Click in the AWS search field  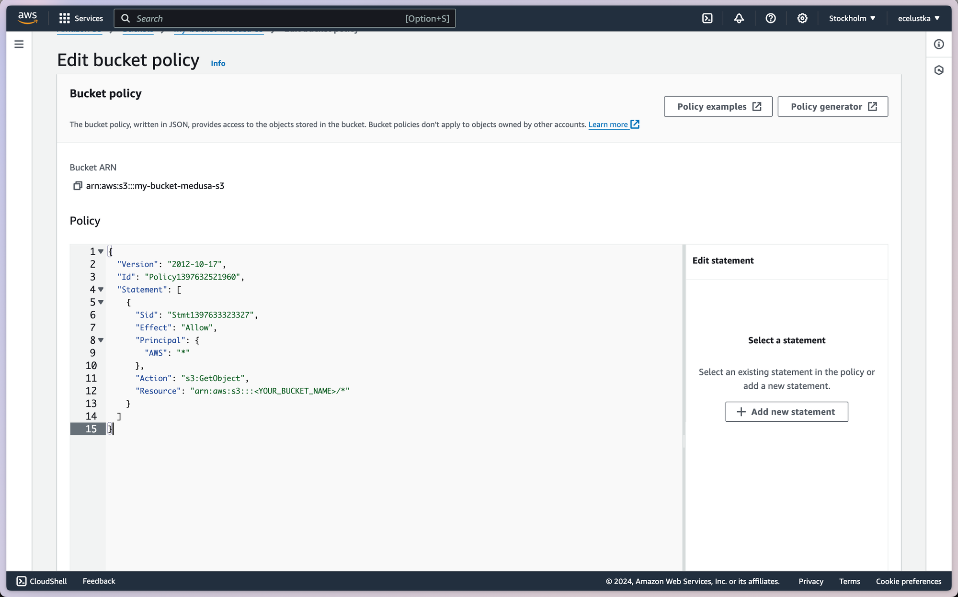pyautogui.click(x=268, y=18)
